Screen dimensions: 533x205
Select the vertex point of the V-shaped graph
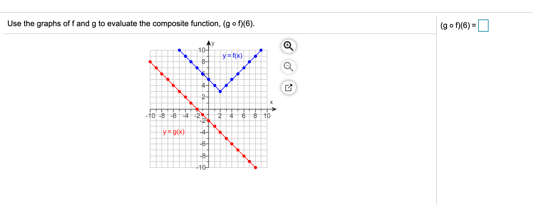coord(220,91)
